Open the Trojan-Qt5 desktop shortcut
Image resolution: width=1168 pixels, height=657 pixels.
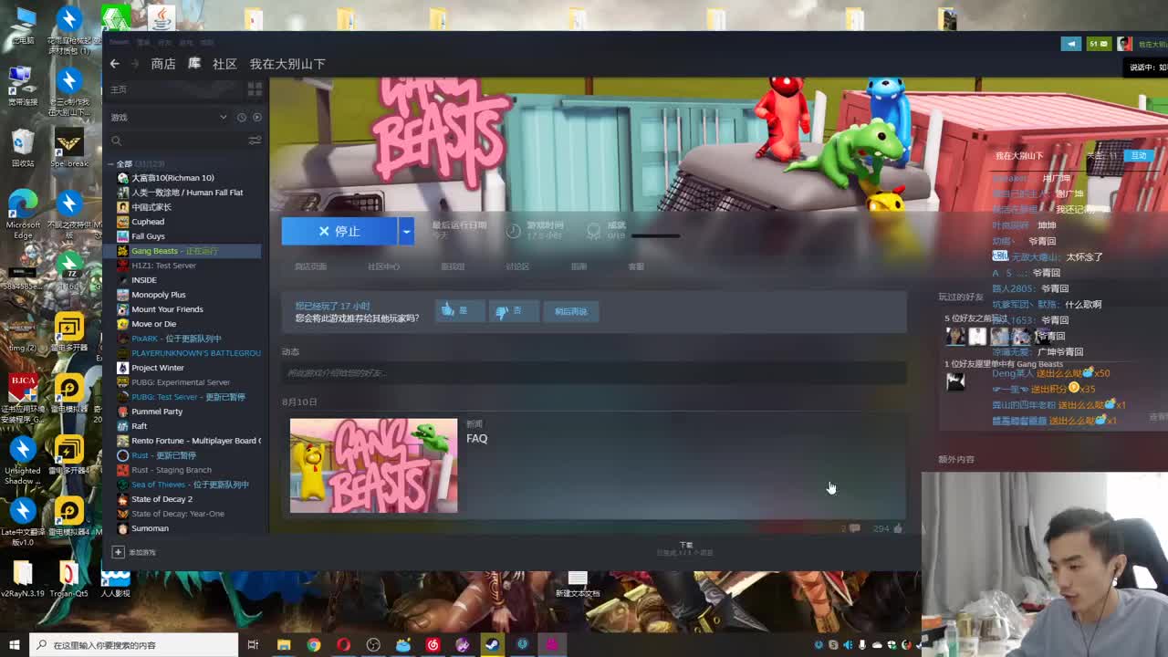[x=68, y=580]
